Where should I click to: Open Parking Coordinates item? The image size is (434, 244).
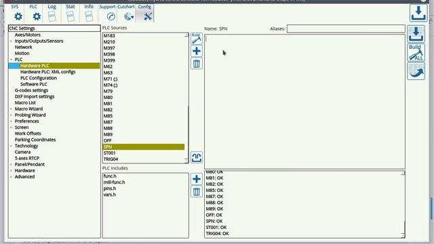[x=35, y=140]
